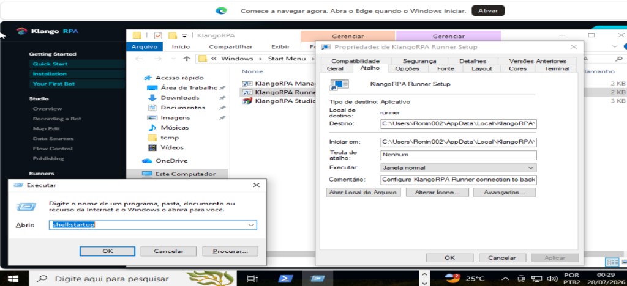
Task: Open the KlangoRPA Studio shortcut icon
Action: click(x=247, y=101)
